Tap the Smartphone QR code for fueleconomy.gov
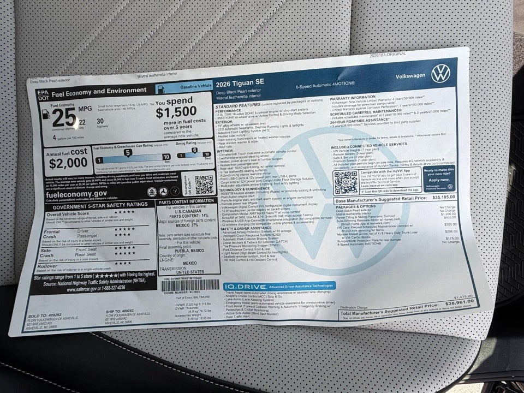The height and width of the screenshot is (393, 524). [204, 184]
